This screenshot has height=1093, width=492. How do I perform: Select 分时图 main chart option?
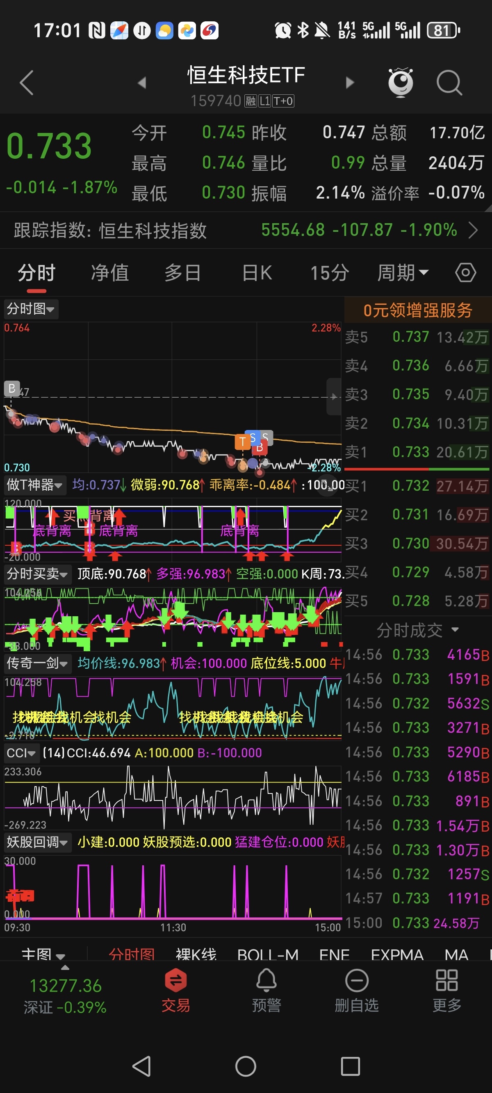(132, 954)
